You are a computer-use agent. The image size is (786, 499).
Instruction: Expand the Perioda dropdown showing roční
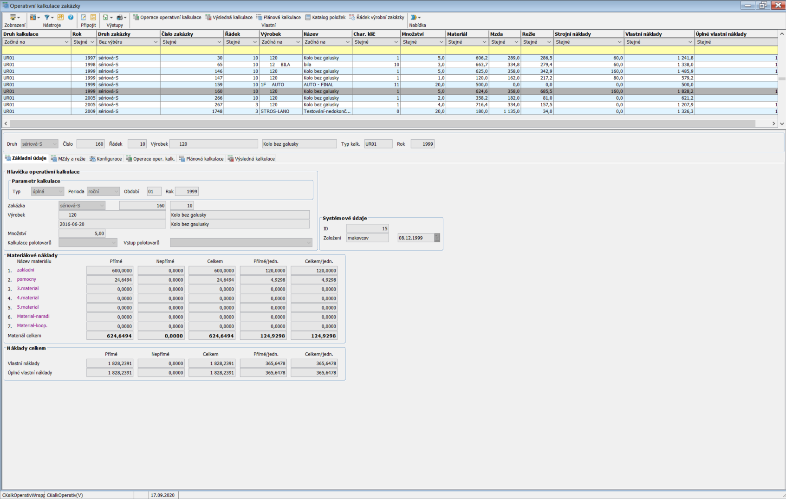[x=116, y=191]
